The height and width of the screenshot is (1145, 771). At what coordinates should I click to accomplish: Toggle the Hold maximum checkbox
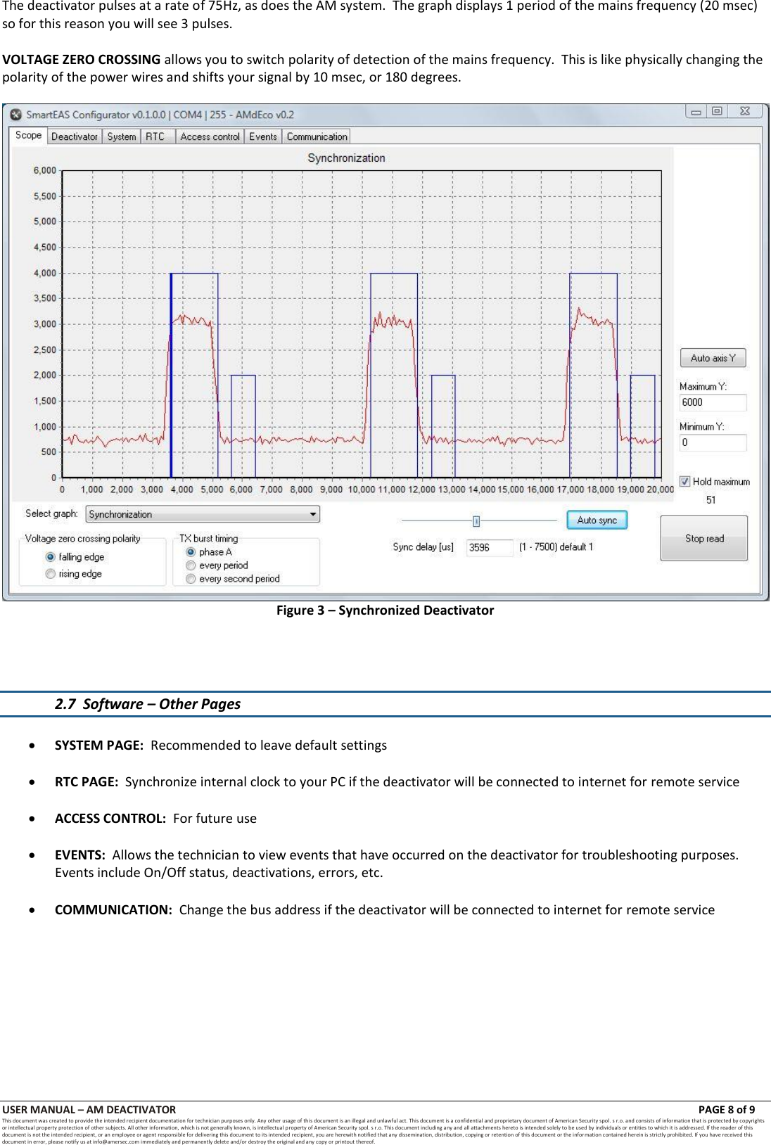[684, 482]
